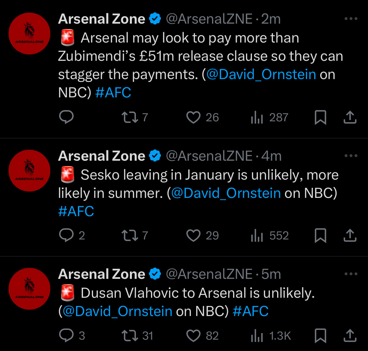This screenshot has width=368, height=351.
Task: Like the Sesko tweet with 29 likes
Action: pyautogui.click(x=193, y=236)
